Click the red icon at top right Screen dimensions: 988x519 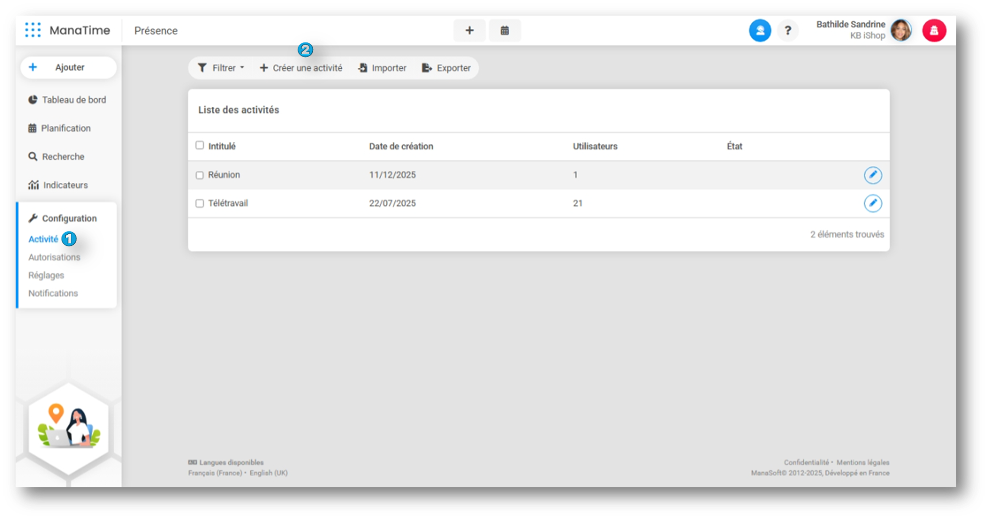934,31
